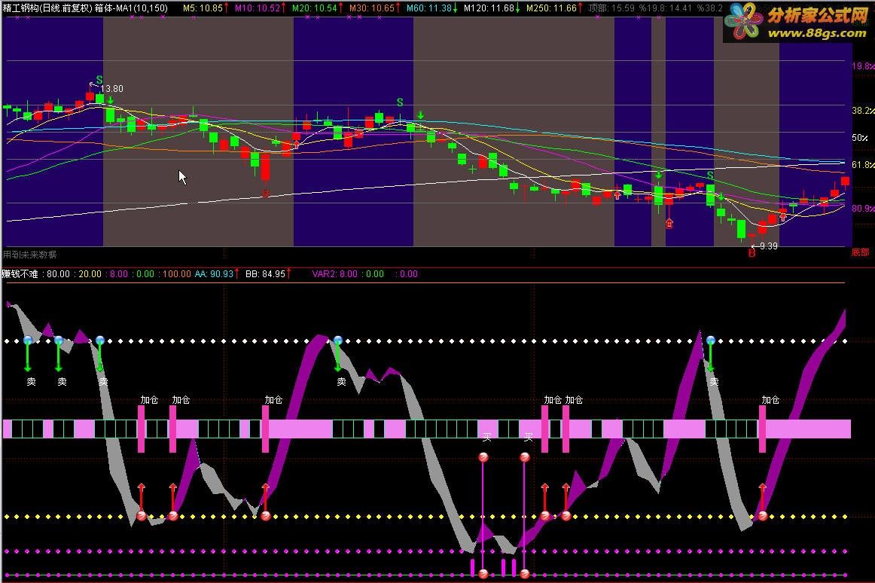Click top red ball above right 买 label
Image resolution: width=875 pixels, height=583 pixels.
(x=525, y=457)
